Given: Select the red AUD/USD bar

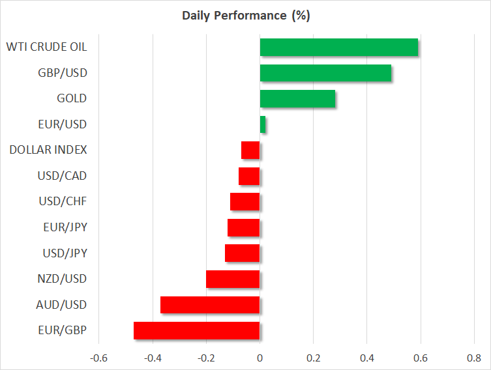Looking at the screenshot, I should (210, 304).
